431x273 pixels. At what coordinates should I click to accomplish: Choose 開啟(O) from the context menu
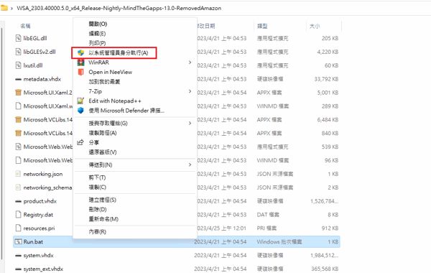pyautogui.click(x=98, y=24)
